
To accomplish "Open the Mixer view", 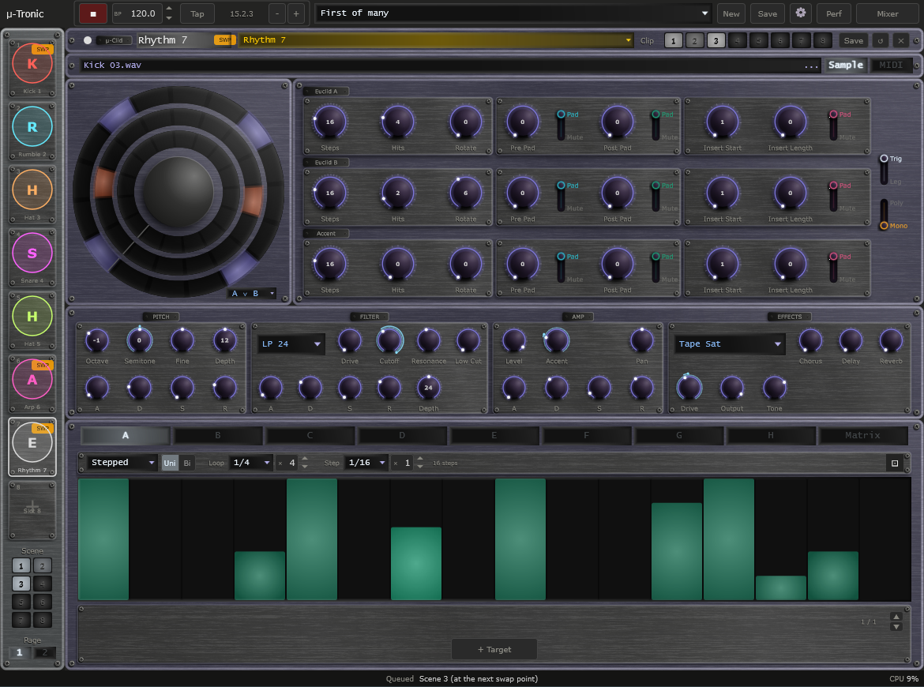I will 887,13.
